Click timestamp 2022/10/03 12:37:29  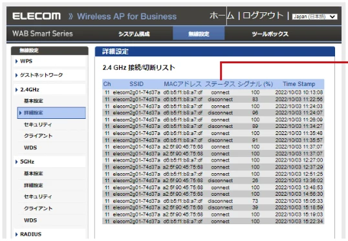coord(299,167)
